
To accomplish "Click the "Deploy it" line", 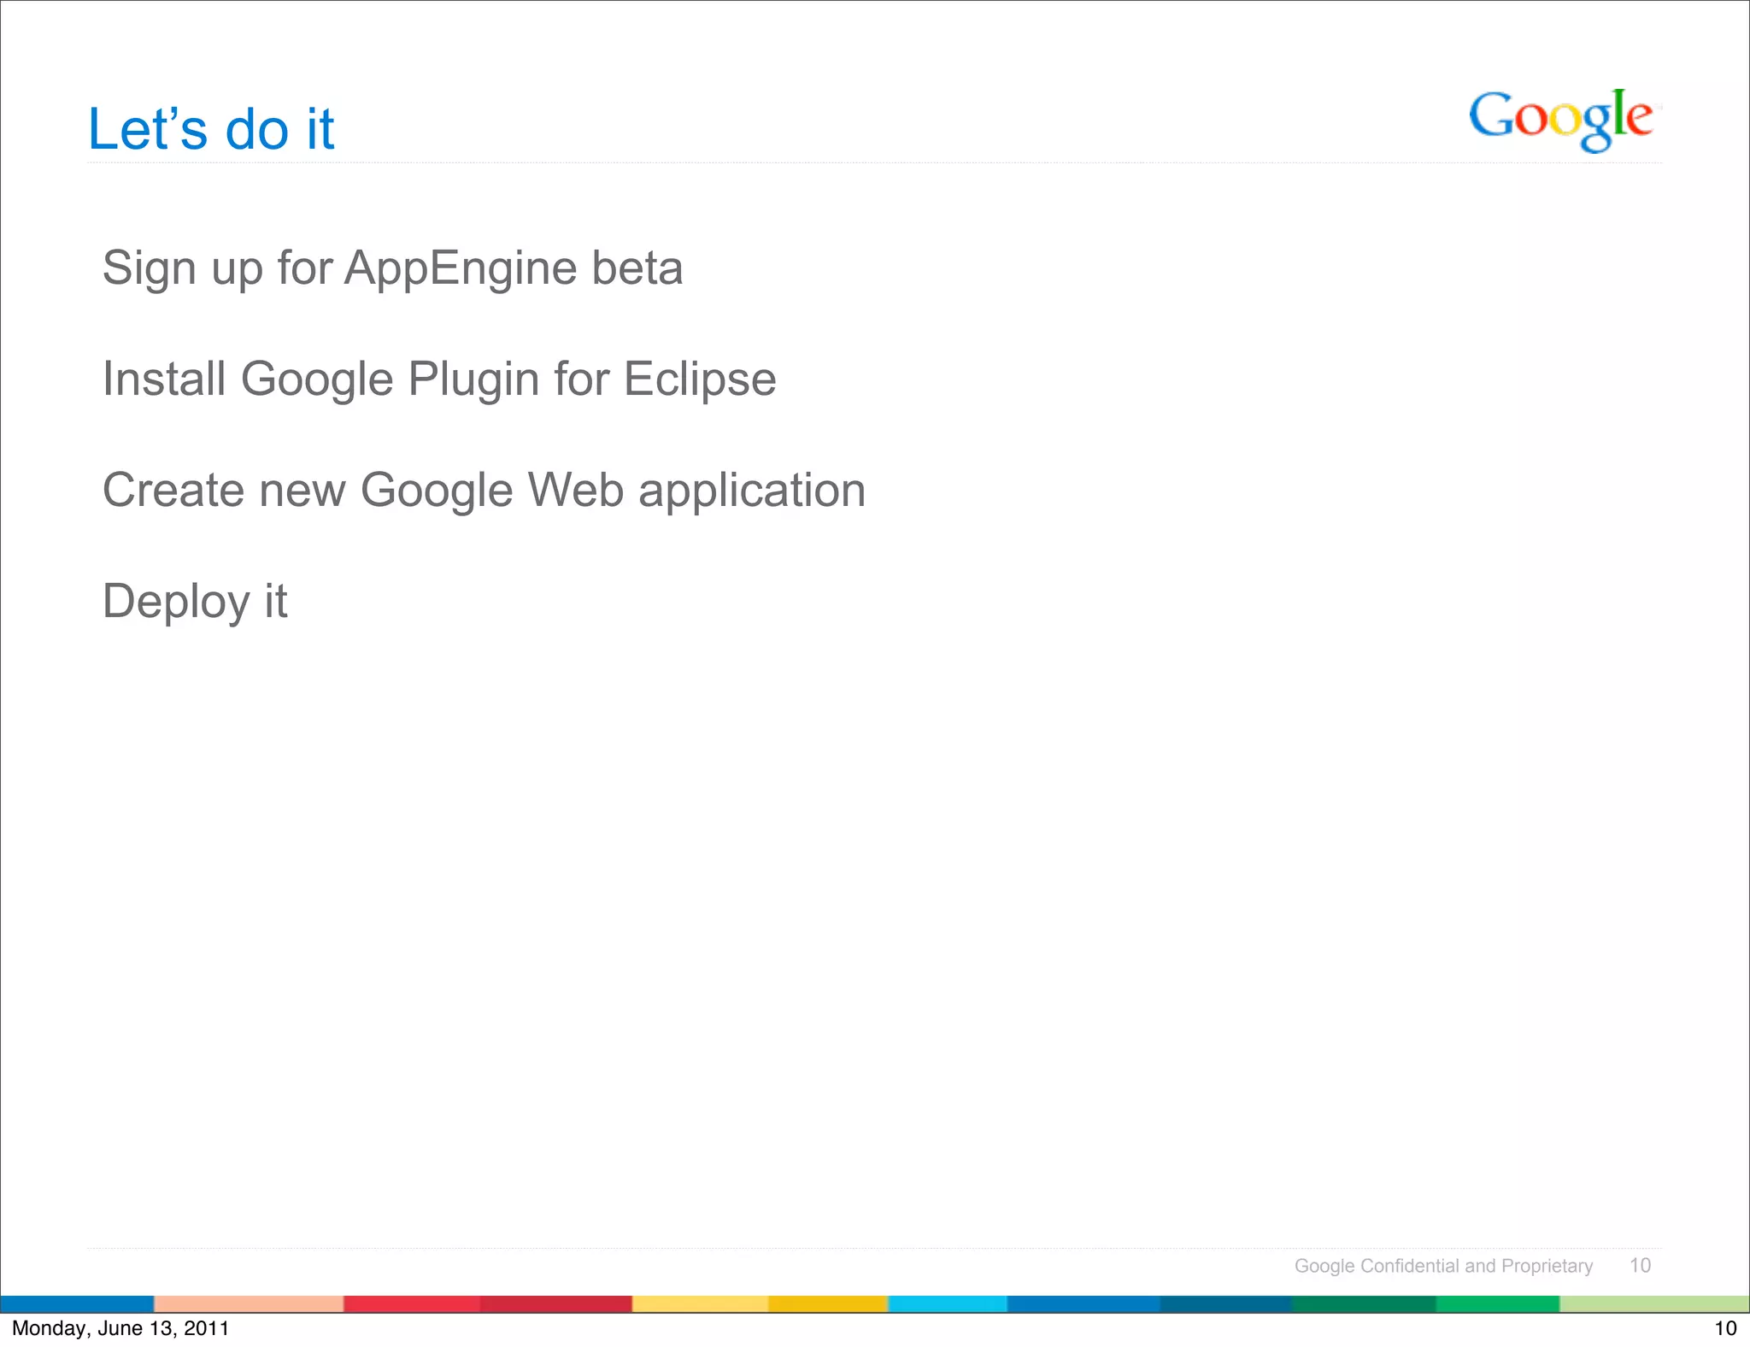I will tap(195, 602).
